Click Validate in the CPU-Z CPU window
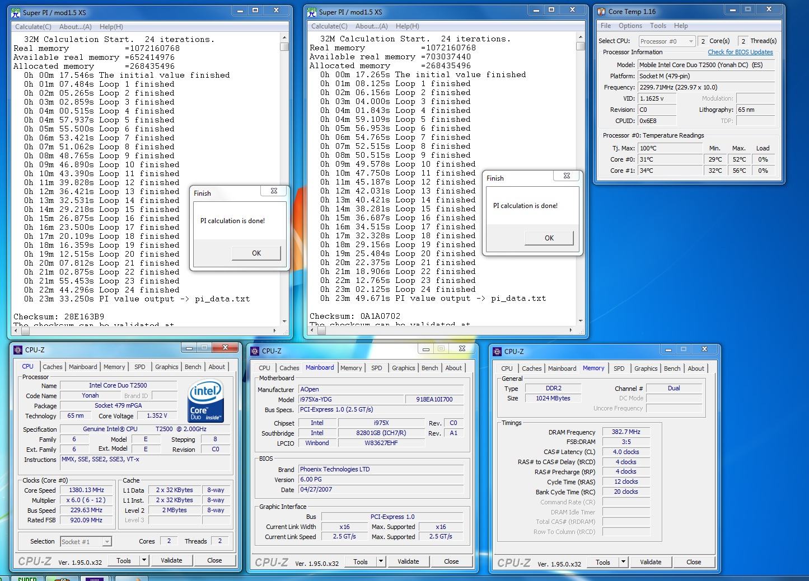 tap(171, 560)
